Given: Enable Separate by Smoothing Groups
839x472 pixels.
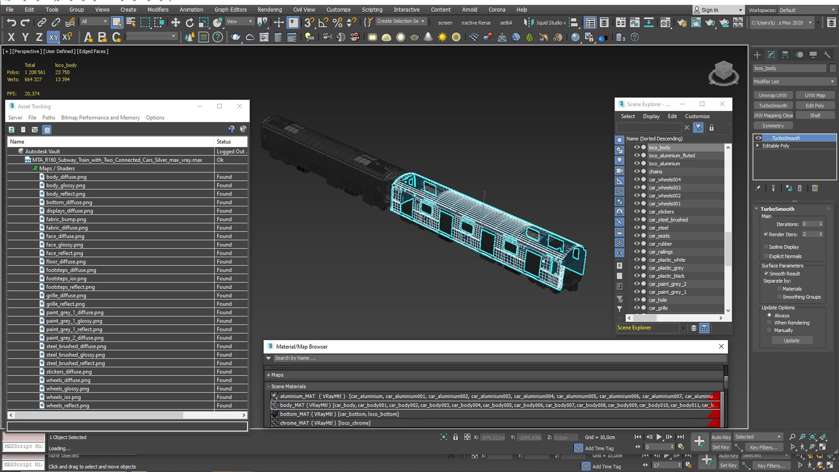Looking at the screenshot, I should pyautogui.click(x=779, y=297).
